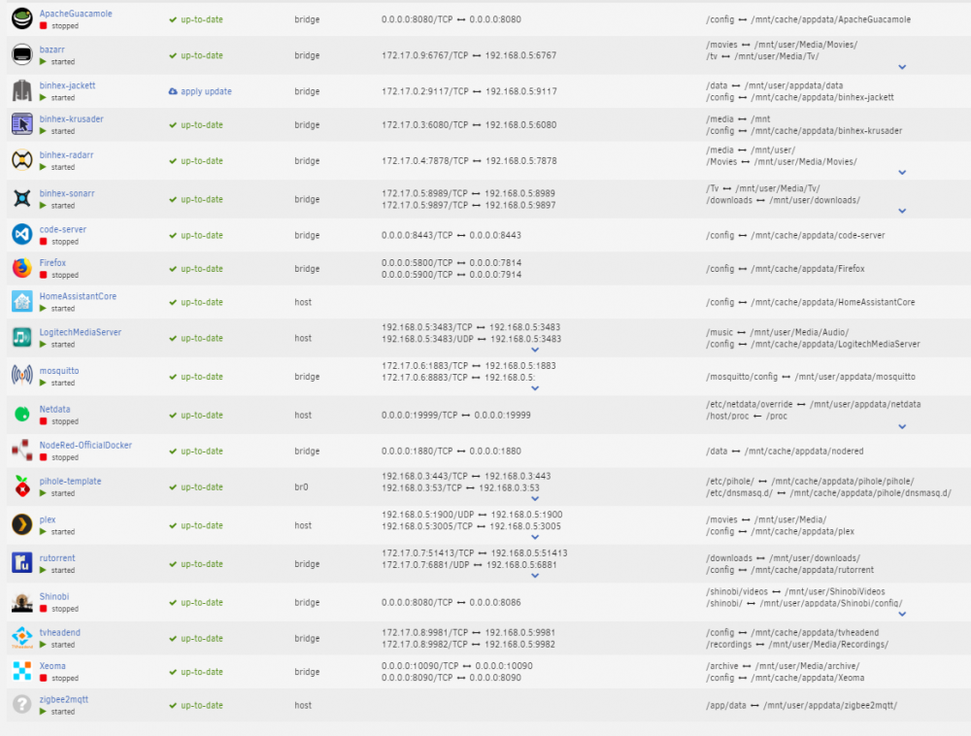Expand bazarr volume mappings
The height and width of the screenshot is (736, 971).
coord(902,67)
